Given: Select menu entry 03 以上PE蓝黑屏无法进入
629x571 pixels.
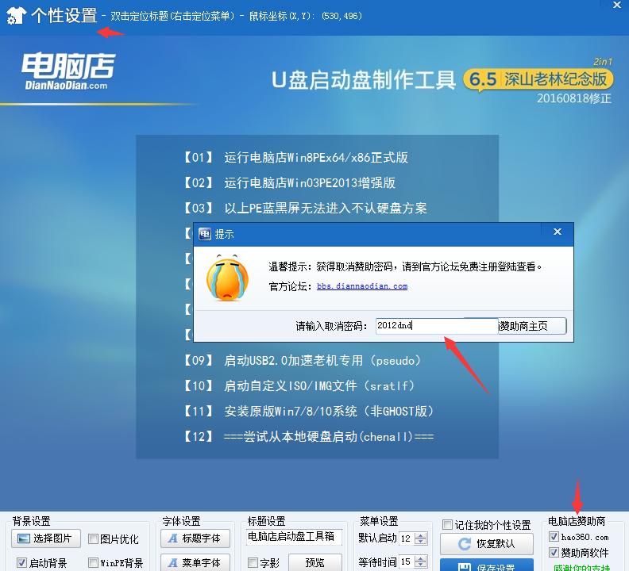Looking at the screenshot, I should pos(305,208).
